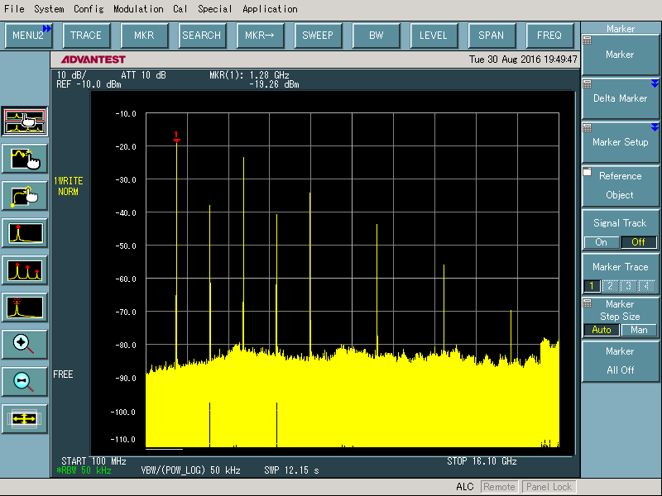Tick the Reference Object checkbox
The height and width of the screenshot is (496, 662).
(x=588, y=172)
